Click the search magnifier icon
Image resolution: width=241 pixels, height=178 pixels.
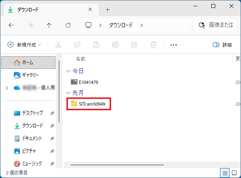pos(202,25)
